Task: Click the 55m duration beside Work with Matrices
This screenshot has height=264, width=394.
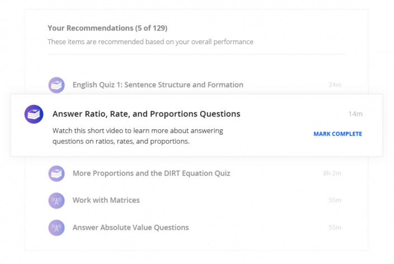Action: coord(335,200)
